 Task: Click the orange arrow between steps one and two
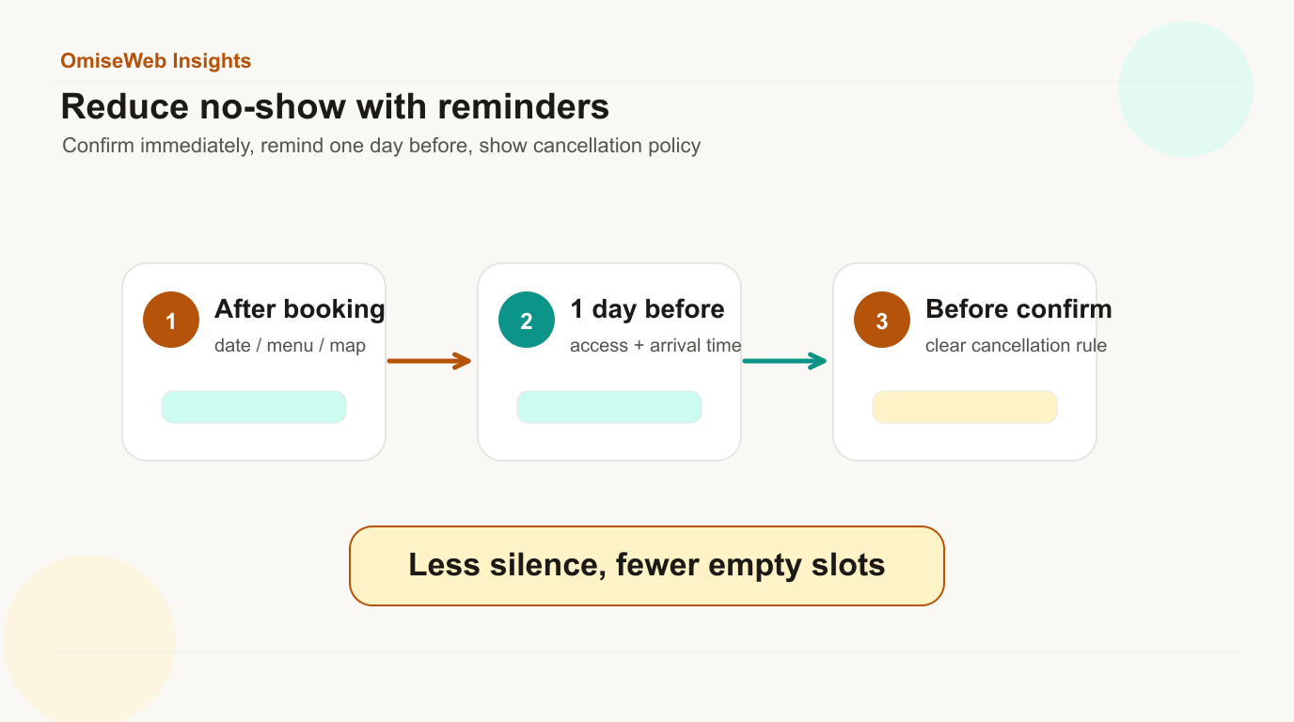[x=429, y=361]
